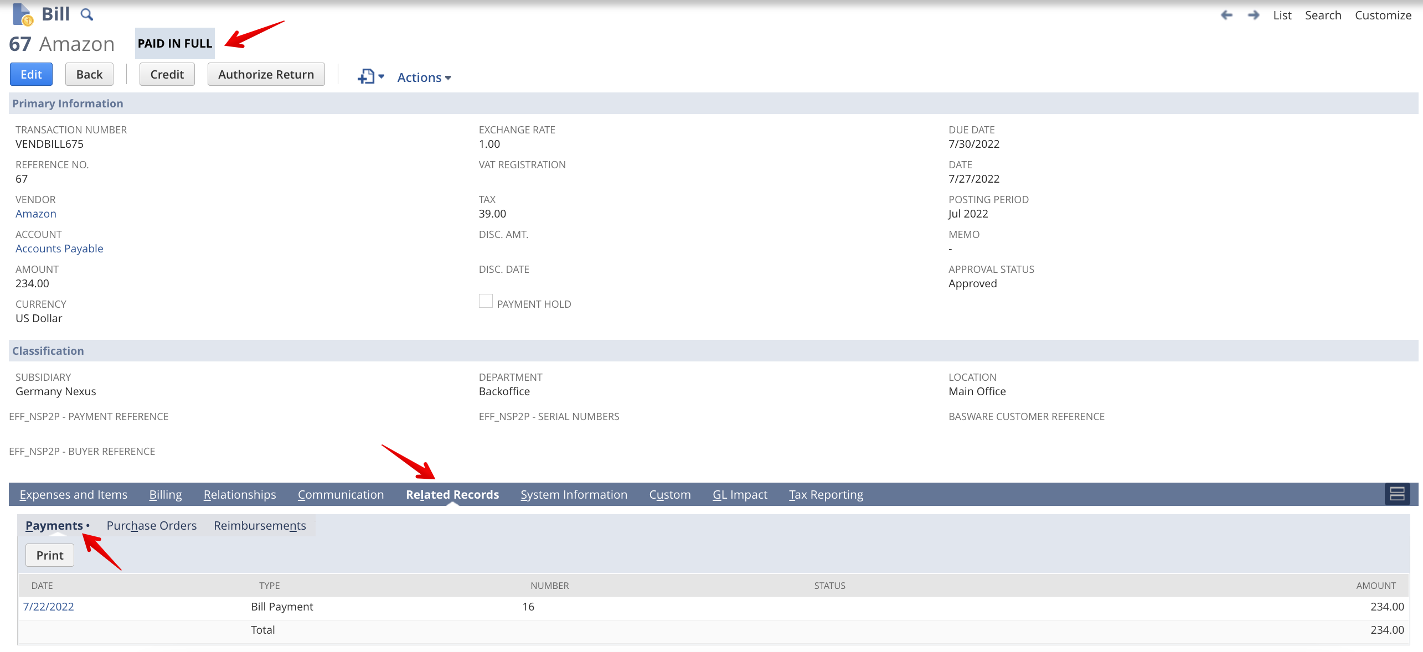Screen dimensions: 1423x652
Task: Click the transaction number VENDBILL675
Action: (49, 144)
